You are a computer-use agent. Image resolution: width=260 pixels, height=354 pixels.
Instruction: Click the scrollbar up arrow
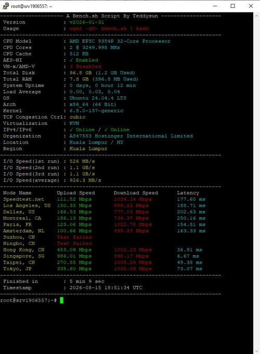click(256, 16)
